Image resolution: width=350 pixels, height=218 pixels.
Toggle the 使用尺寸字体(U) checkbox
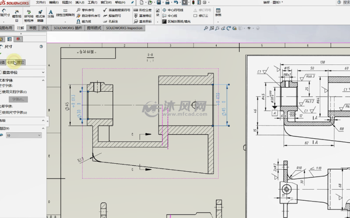coord(1,113)
